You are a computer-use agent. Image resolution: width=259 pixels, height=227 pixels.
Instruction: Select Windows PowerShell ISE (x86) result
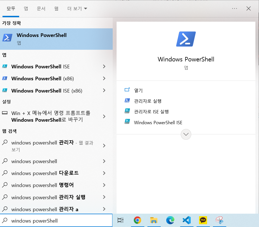click(x=56, y=91)
